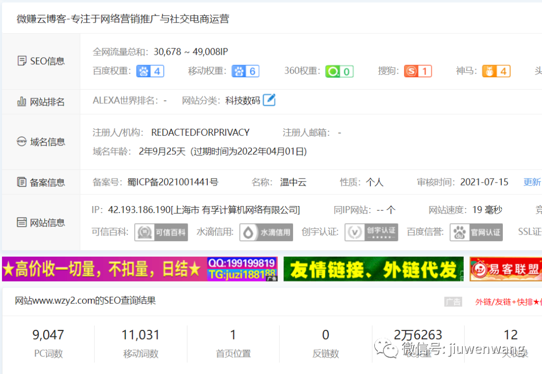Screen dimensions: 542x374
Task: Open the 9,047 PC词数 stat
Action: tap(48, 343)
